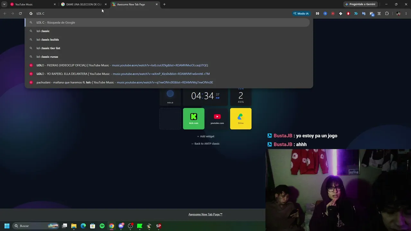
Task: Select the 'LOL C - Búsqueda de Google' suggestion
Action: coord(167,22)
